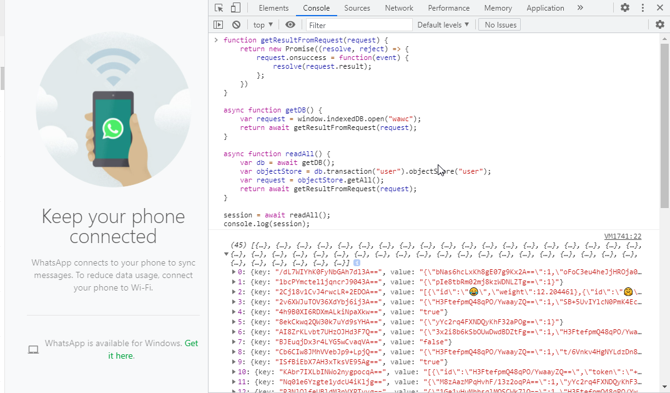Close the DevTools panel

[660, 7]
